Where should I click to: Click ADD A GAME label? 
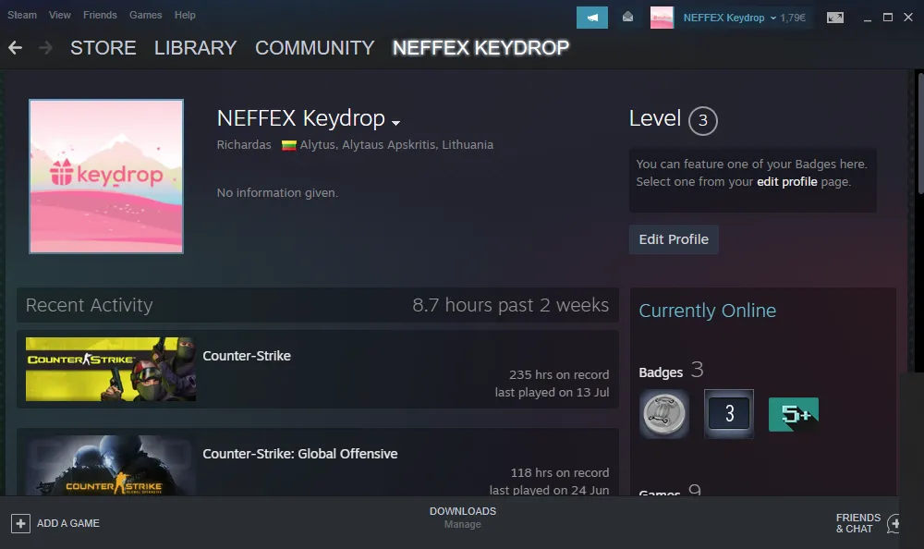[x=67, y=523]
